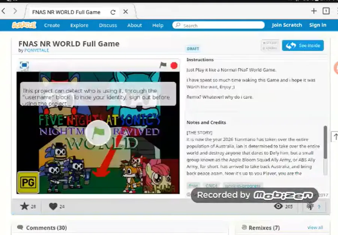Screen dimensions: 338x235
Task: Open the Discuss menu item
Action: pyautogui.click(x=108, y=26)
